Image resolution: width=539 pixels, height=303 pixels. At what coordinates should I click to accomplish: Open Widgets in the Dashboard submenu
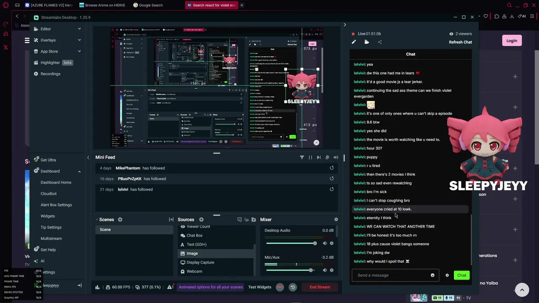tap(48, 216)
